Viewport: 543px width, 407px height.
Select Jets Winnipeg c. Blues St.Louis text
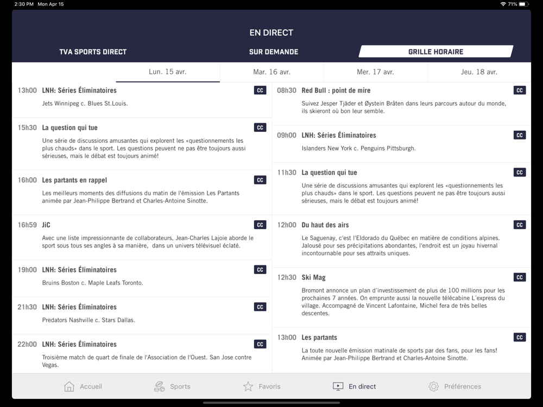85,104
